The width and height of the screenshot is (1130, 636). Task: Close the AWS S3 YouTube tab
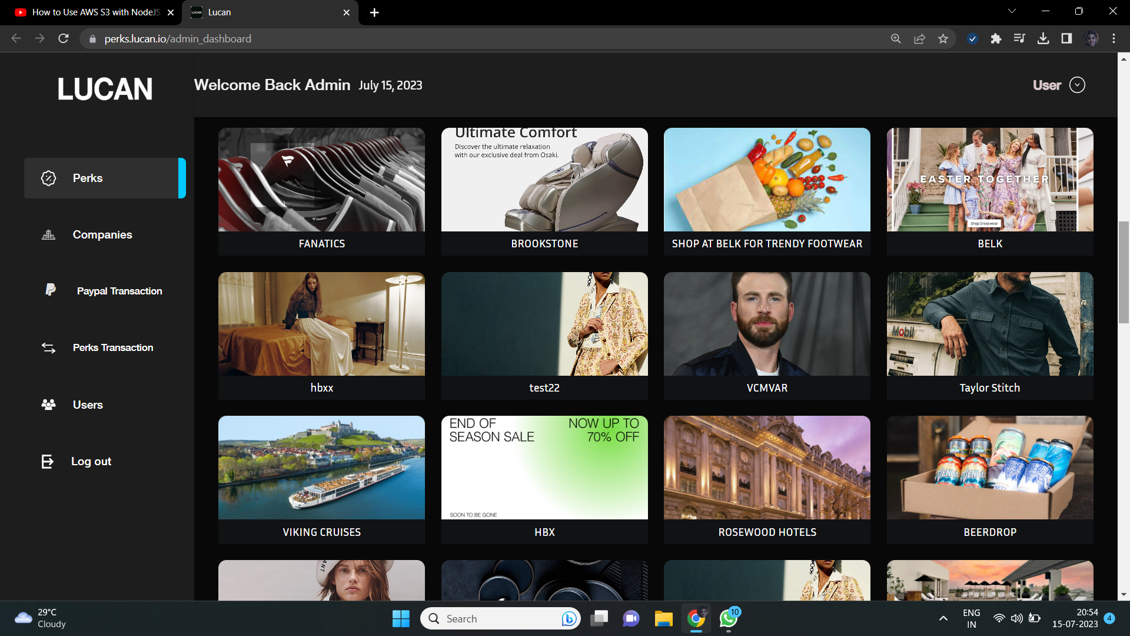coord(171,12)
